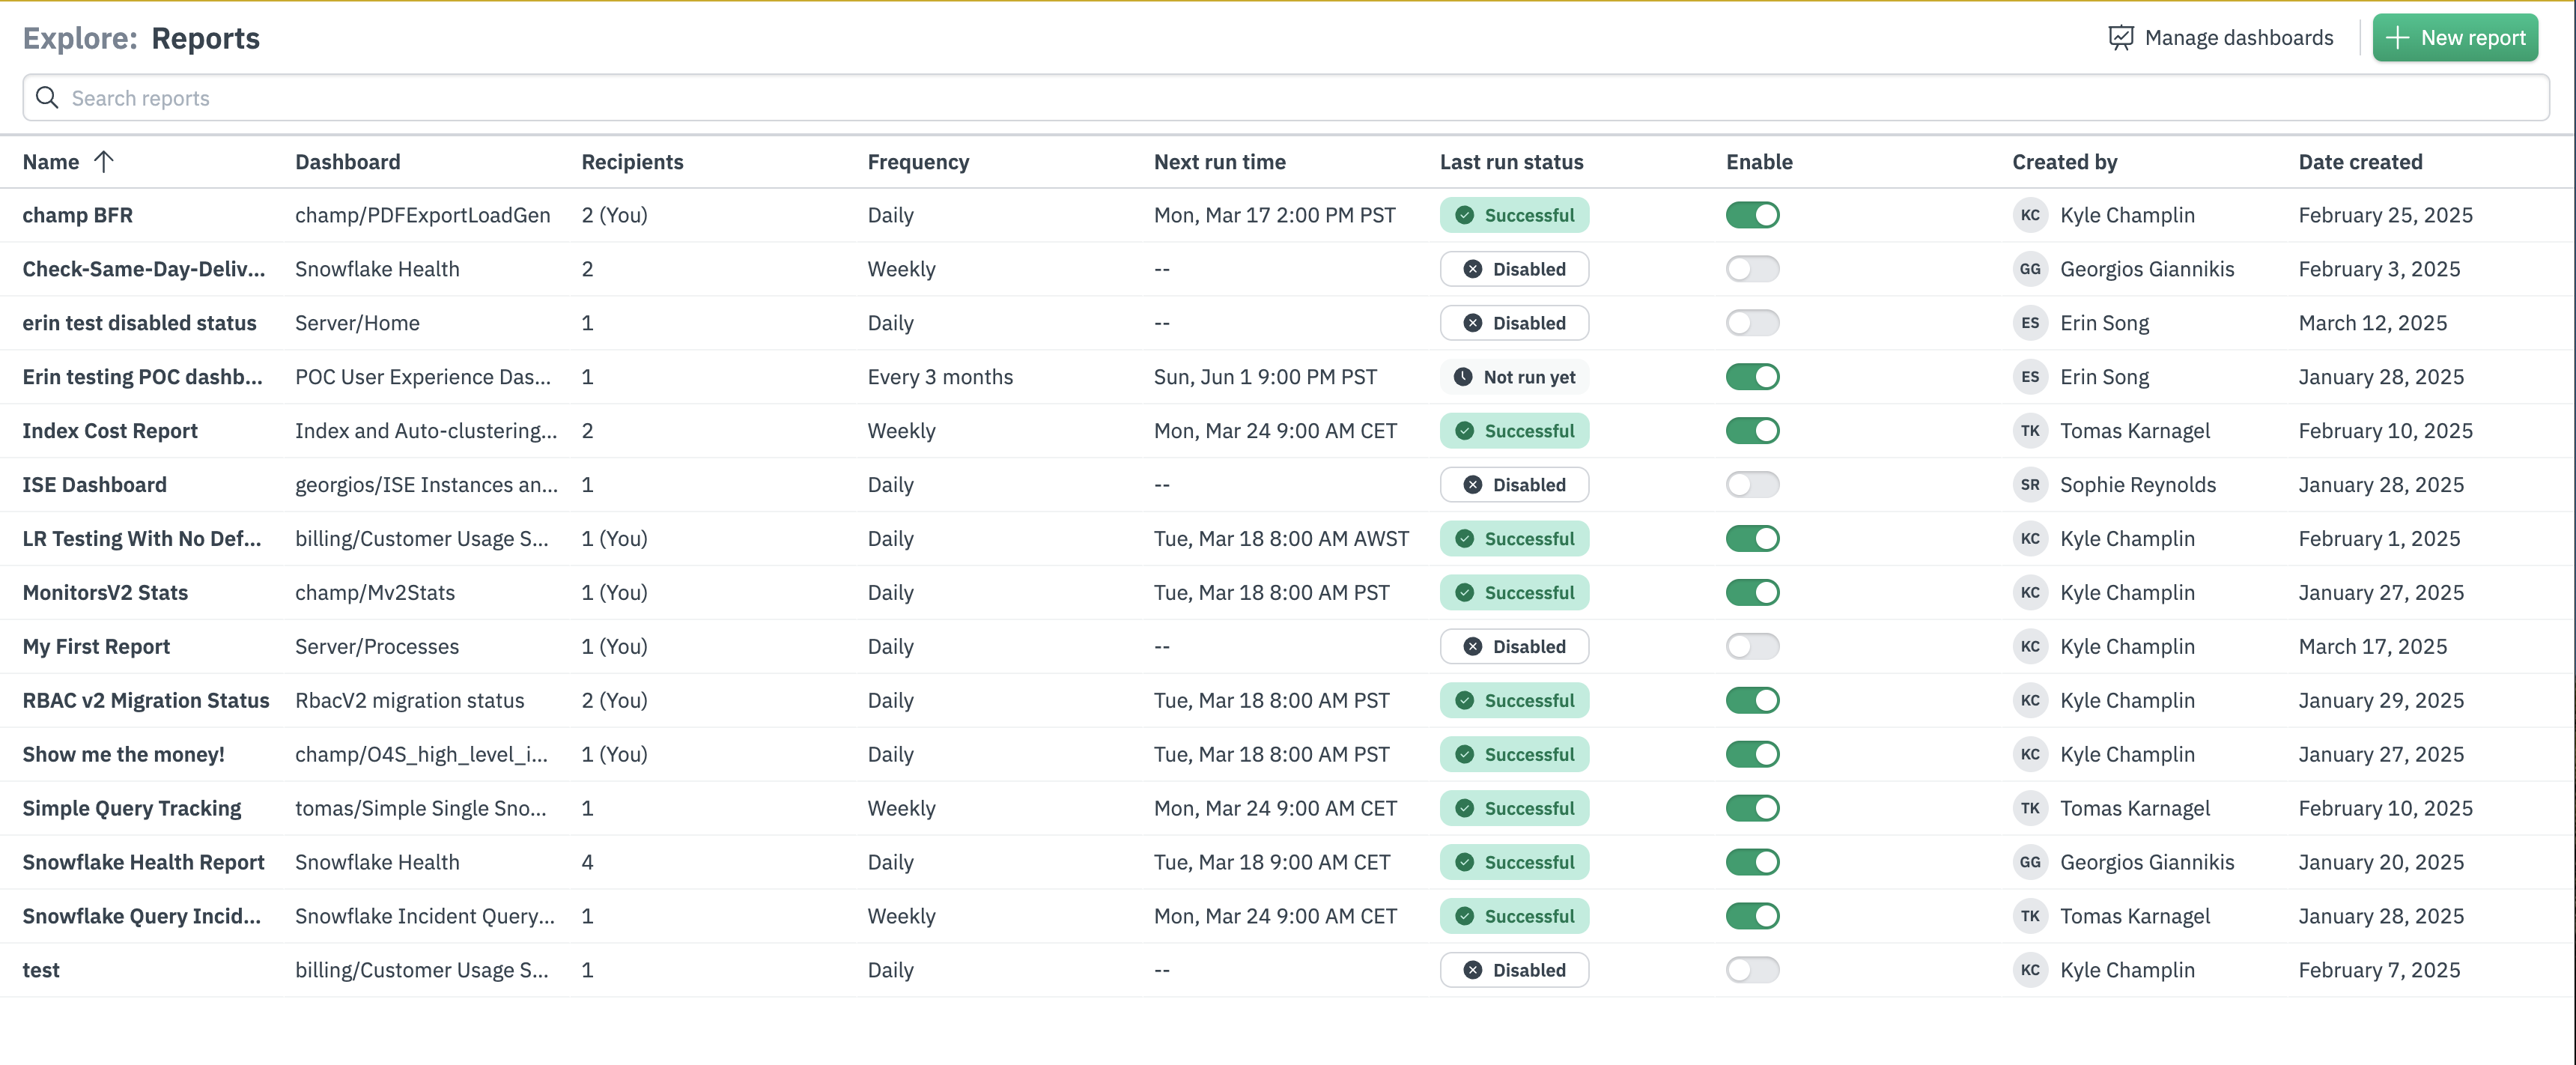
Task: Open the Show me the money! report
Action: coord(124,755)
